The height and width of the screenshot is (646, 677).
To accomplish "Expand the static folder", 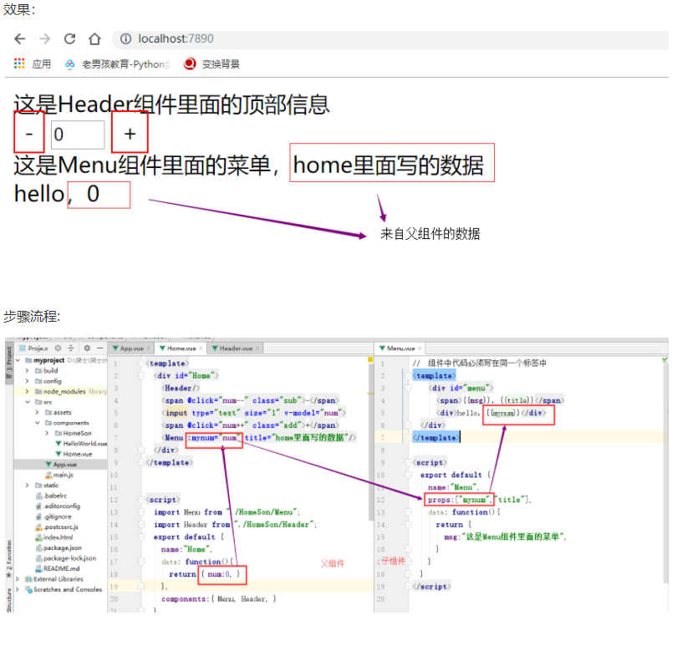I will click(28, 486).
